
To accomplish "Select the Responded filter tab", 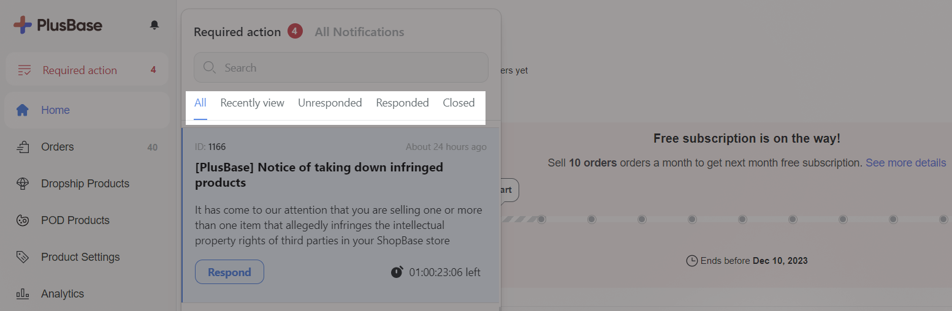I will tap(402, 103).
